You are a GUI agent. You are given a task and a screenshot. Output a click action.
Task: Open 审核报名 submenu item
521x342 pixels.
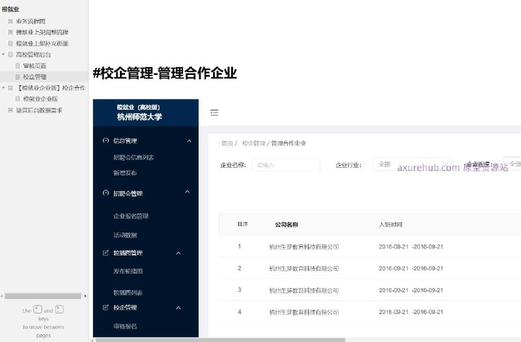tap(125, 326)
